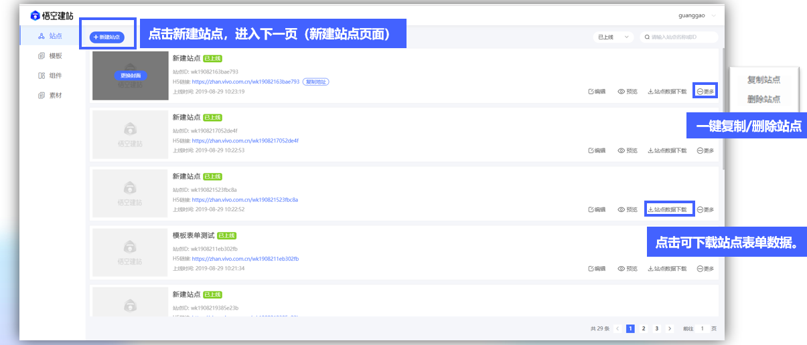Click the 新建站点 create site button
The width and height of the screenshot is (807, 345).
click(107, 37)
